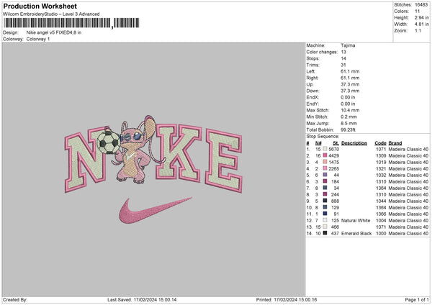Click 'Madeira Classic 40' in row 14
This screenshot has height=305, width=432.
408,233
